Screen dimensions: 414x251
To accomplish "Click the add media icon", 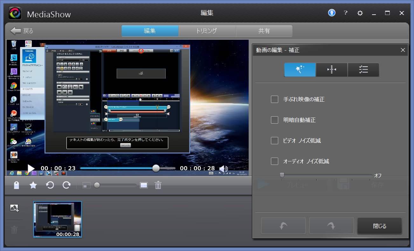I will (x=14, y=208).
